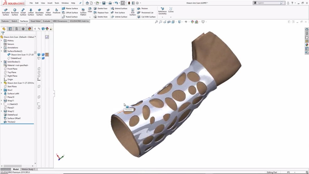This screenshot has width=309, height=174.
Task: Expand the Solid Bodies(1) folder
Action: pyautogui.click(x=2, y=62)
